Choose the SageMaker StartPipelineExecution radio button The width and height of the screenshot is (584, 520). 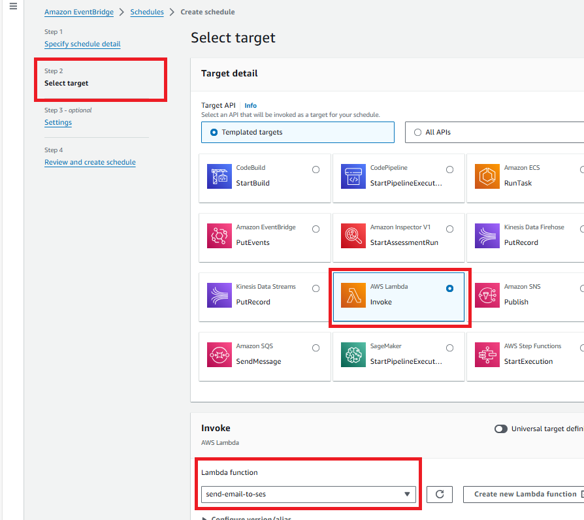pyautogui.click(x=450, y=348)
